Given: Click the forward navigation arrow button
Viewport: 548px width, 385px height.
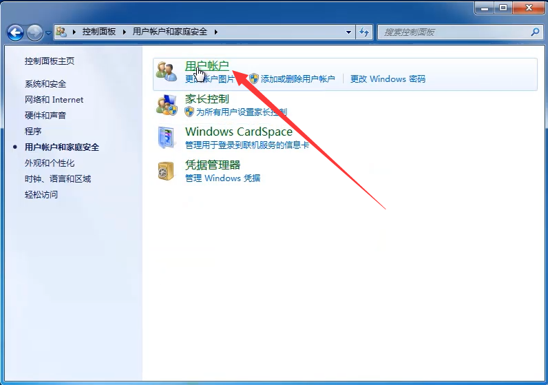Looking at the screenshot, I should coord(34,32).
